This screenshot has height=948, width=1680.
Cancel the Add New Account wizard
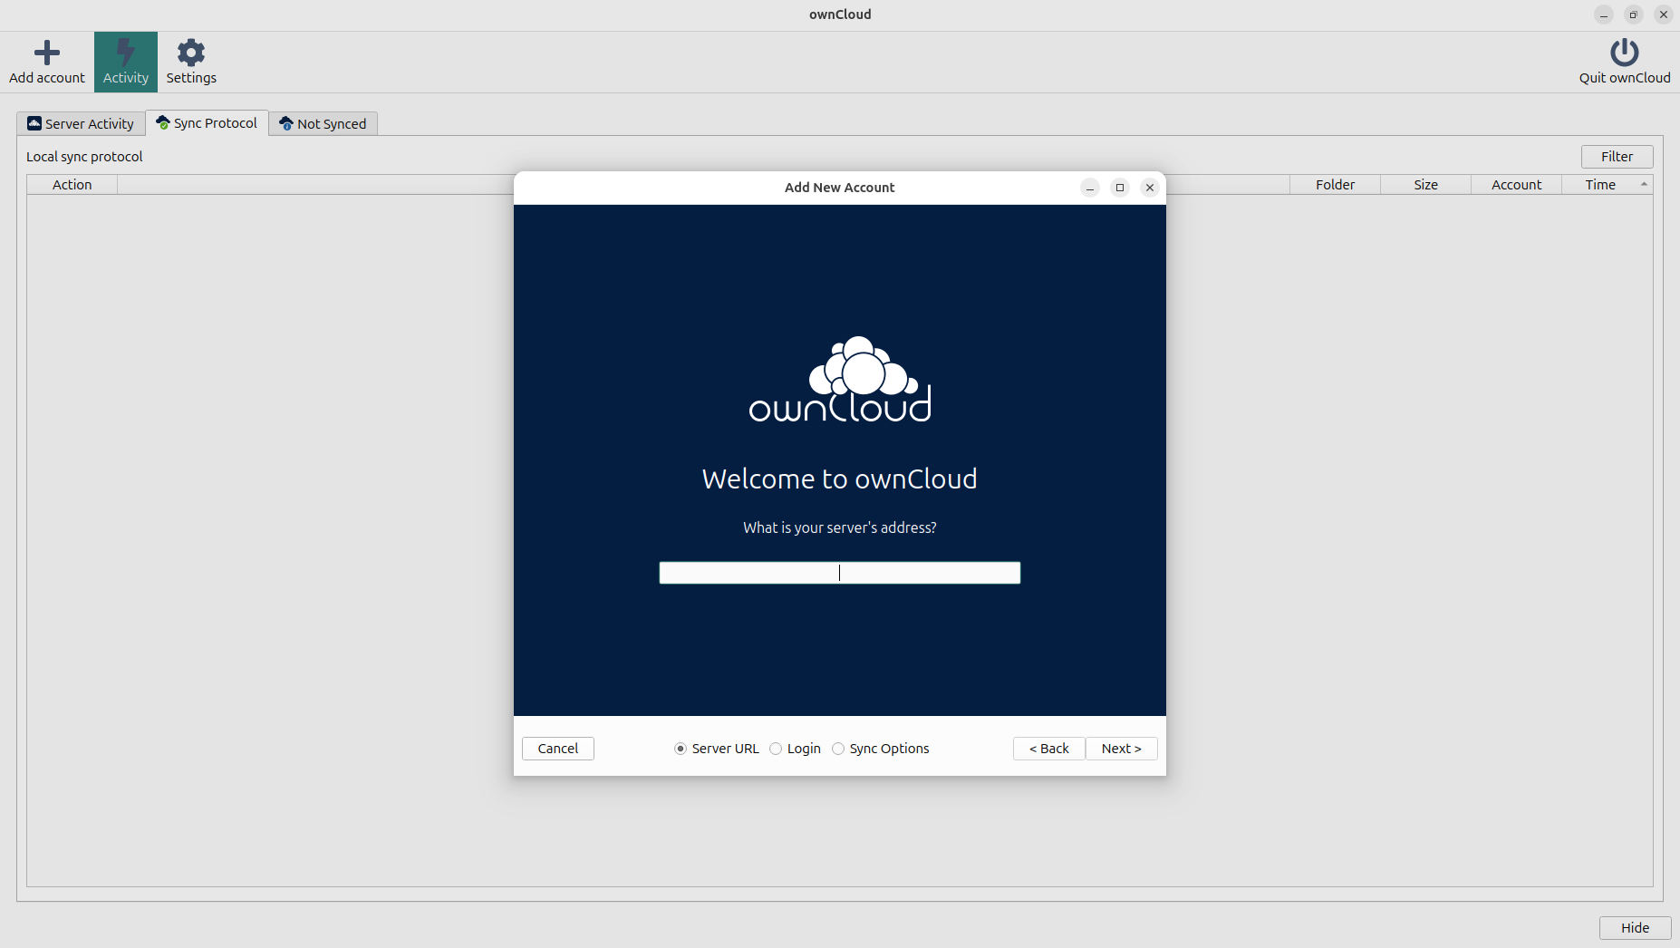(558, 749)
